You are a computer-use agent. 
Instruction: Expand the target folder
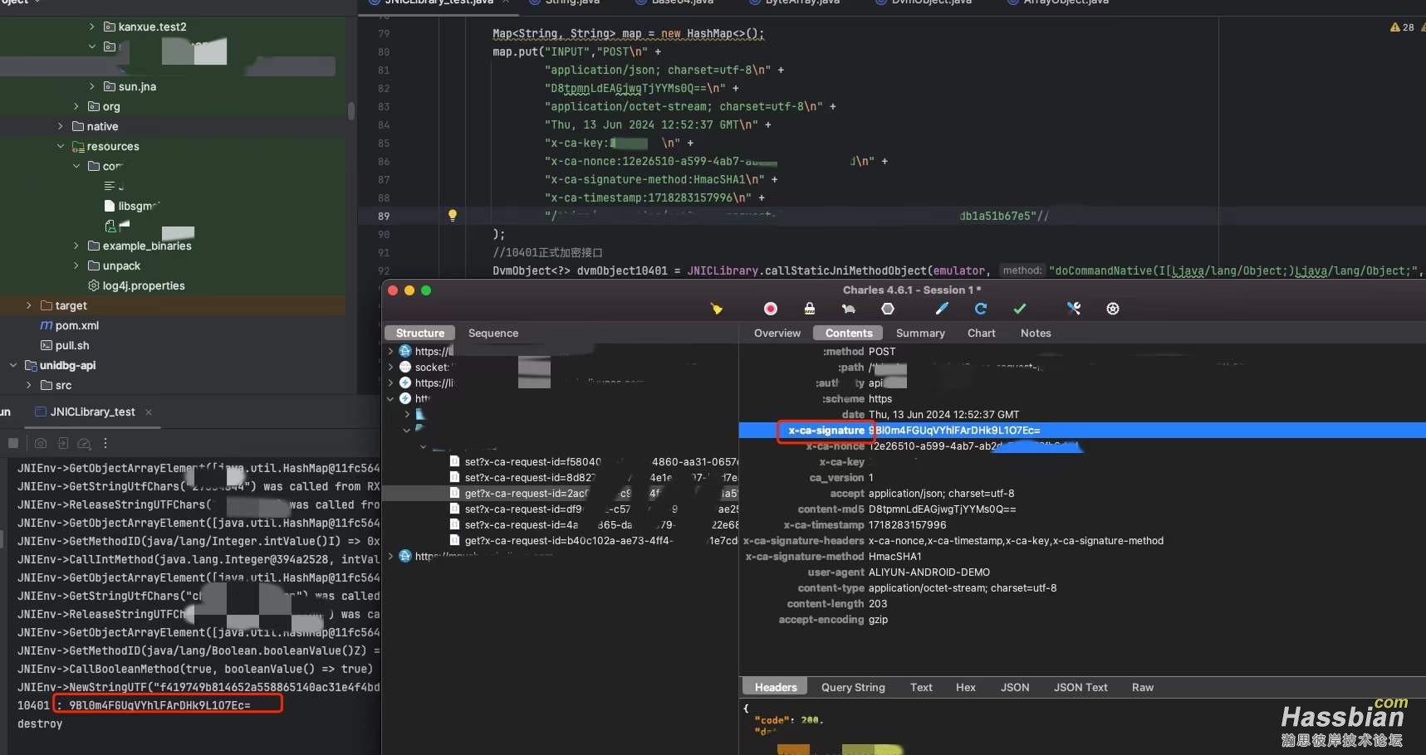coord(29,305)
